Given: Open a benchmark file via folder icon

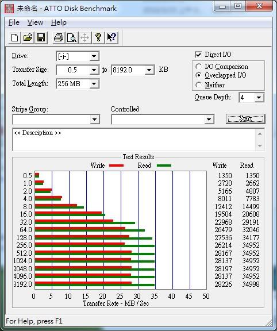Looking at the screenshot, I should coord(28,38).
